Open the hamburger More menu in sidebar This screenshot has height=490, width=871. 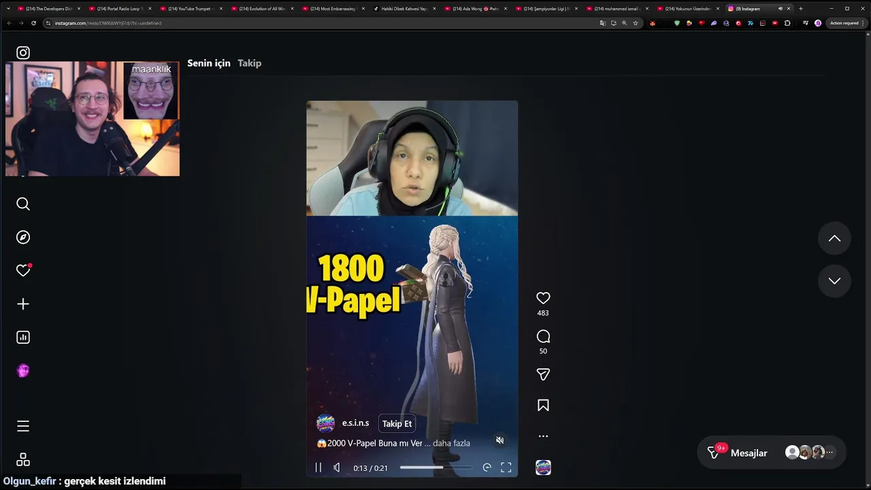point(23,426)
